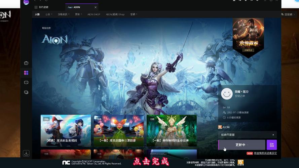Open the store bag sidebar icon
This screenshot has height=168, width=299.
tap(26, 63)
